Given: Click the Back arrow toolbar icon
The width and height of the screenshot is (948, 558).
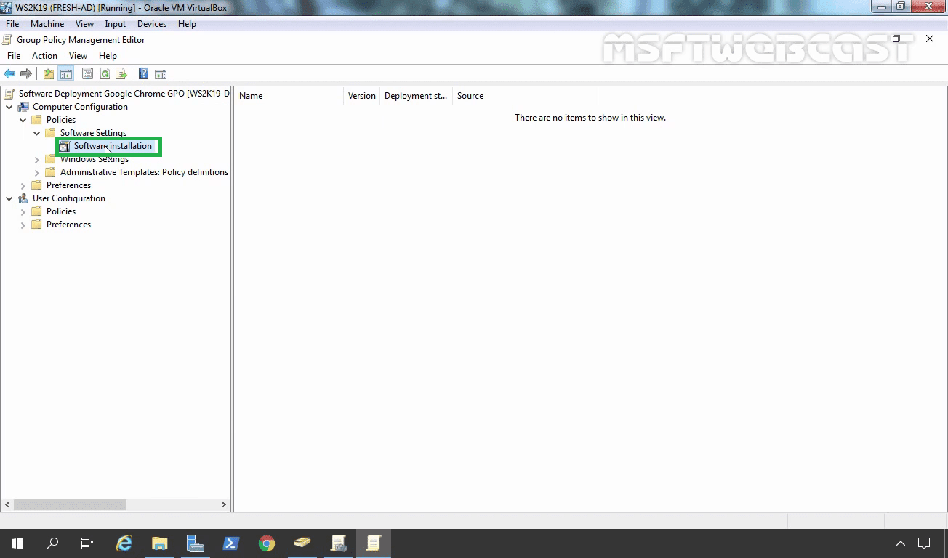Looking at the screenshot, I should (x=9, y=74).
